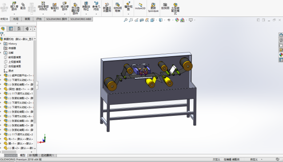The width and height of the screenshot is (283, 162).
Task: Click the 更新 Speedpak button
Action: click(x=153, y=7)
